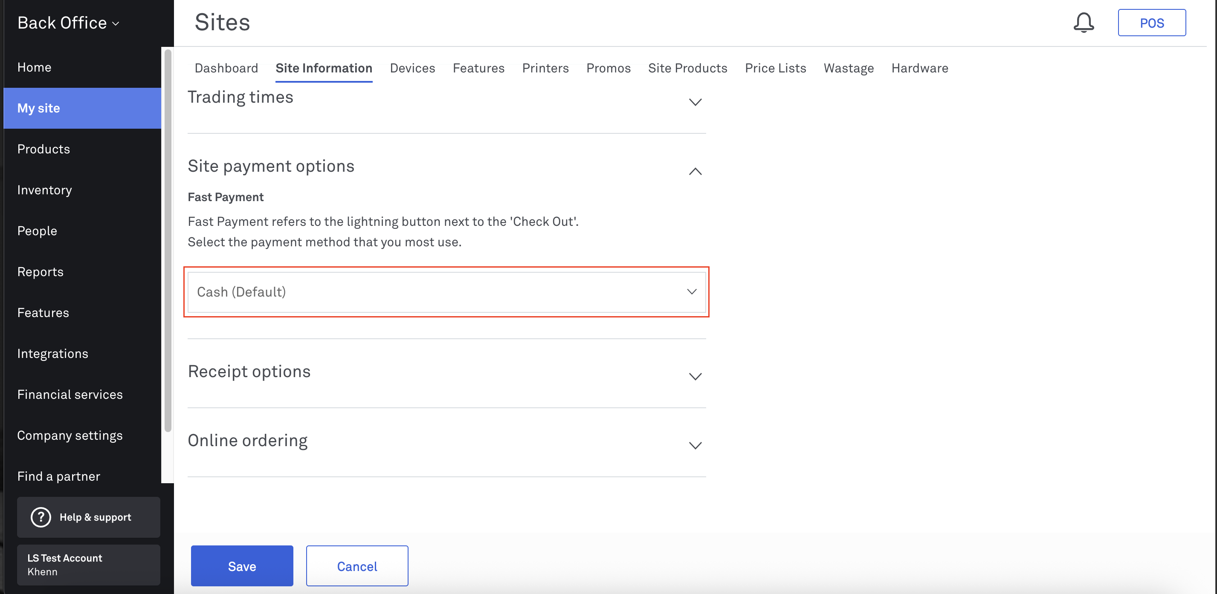This screenshot has height=594, width=1217.
Task: Click the Cancel button
Action: (x=357, y=566)
